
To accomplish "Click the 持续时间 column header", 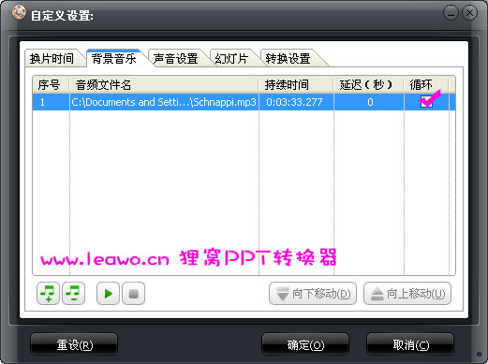I will [x=296, y=84].
